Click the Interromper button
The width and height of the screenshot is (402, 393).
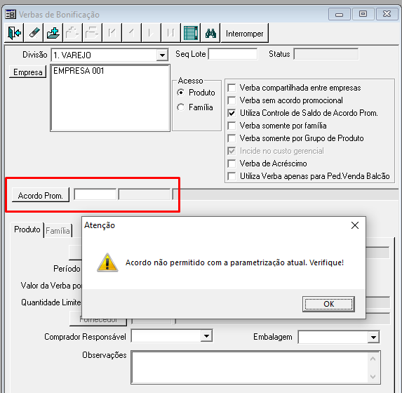coord(244,34)
